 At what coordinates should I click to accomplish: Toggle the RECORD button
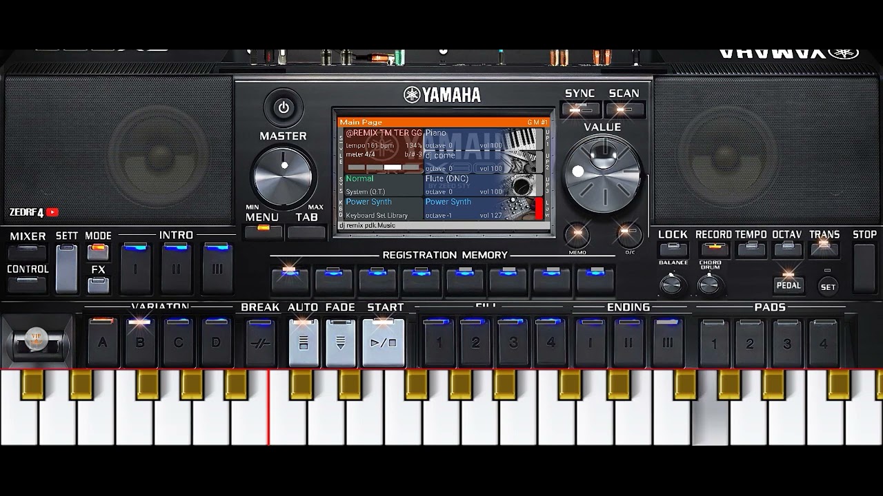coord(713,249)
